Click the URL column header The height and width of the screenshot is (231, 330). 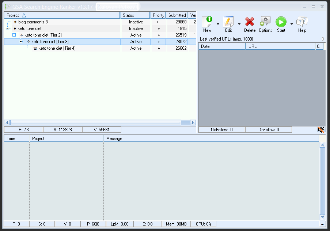[280, 46]
